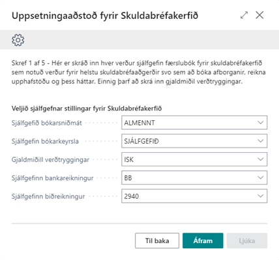This screenshot has width=279, height=260.
Task: Click the Sjálfgefið bókarsniðmát label
Action: [47, 123]
